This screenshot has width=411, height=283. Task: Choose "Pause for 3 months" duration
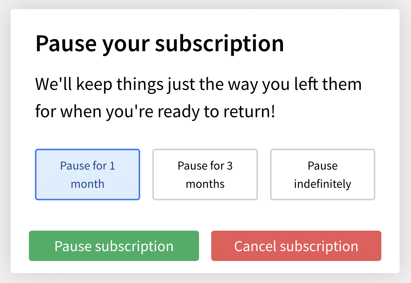point(205,175)
